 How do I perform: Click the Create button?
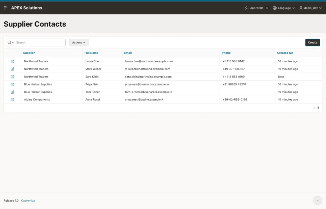pyautogui.click(x=313, y=43)
